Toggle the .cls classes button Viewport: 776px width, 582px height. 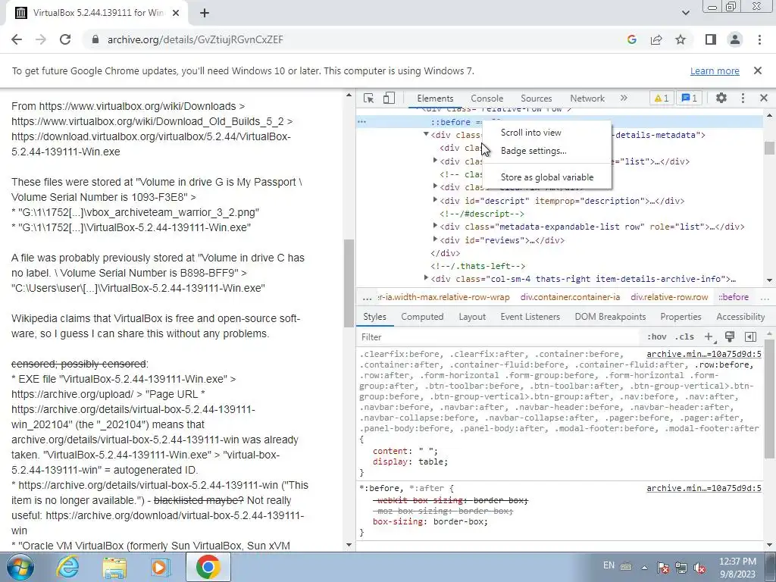click(684, 337)
